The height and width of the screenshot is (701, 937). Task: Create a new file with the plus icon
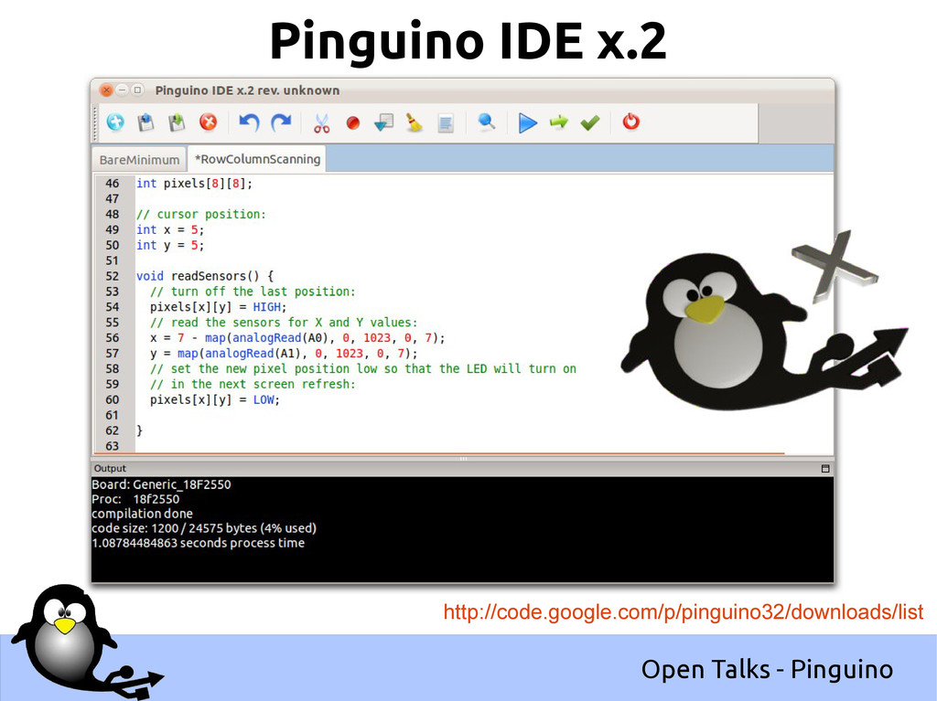point(115,122)
